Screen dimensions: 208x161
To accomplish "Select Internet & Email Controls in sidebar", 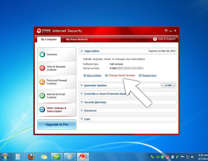I will point(57,96).
